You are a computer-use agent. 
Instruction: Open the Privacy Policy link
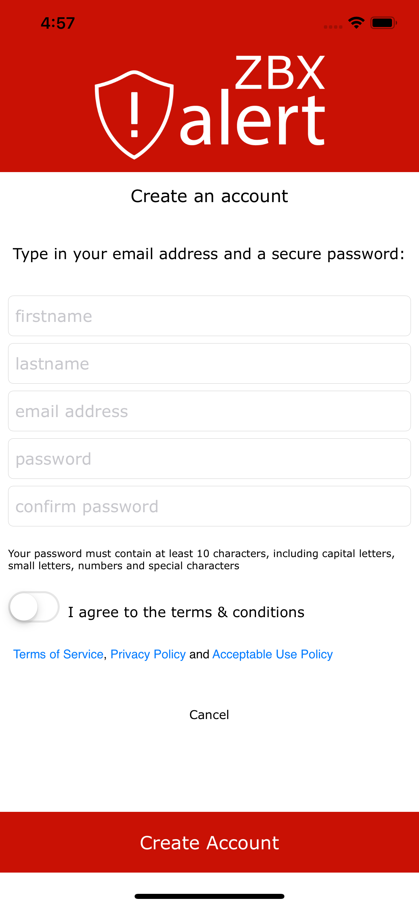(x=147, y=654)
